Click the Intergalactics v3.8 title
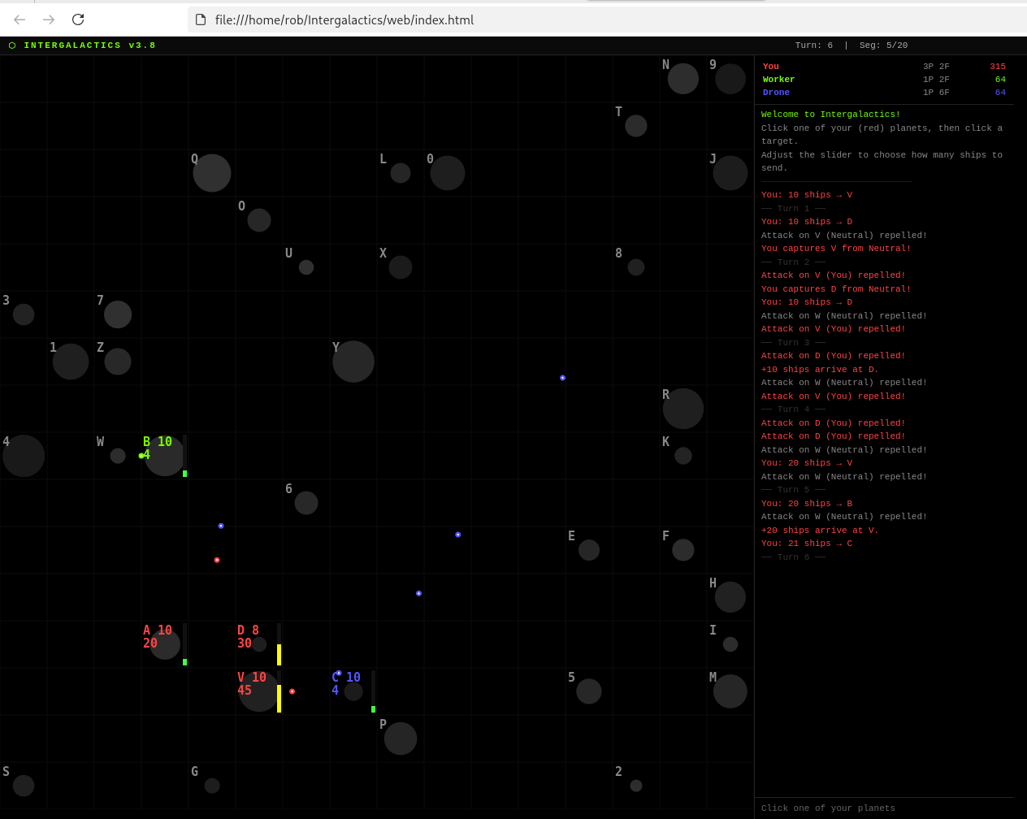The image size is (1027, 819). (89, 45)
